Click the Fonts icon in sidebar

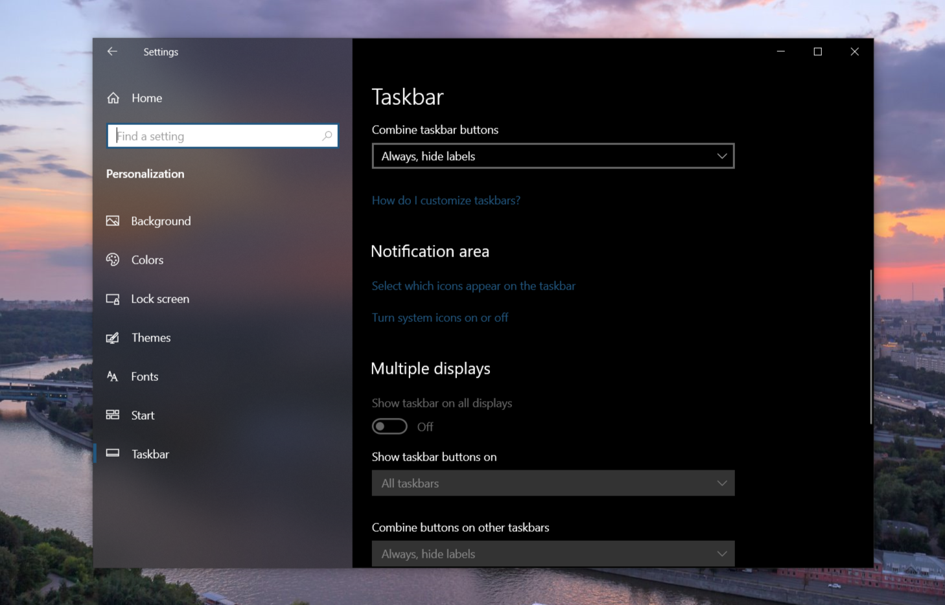click(113, 376)
